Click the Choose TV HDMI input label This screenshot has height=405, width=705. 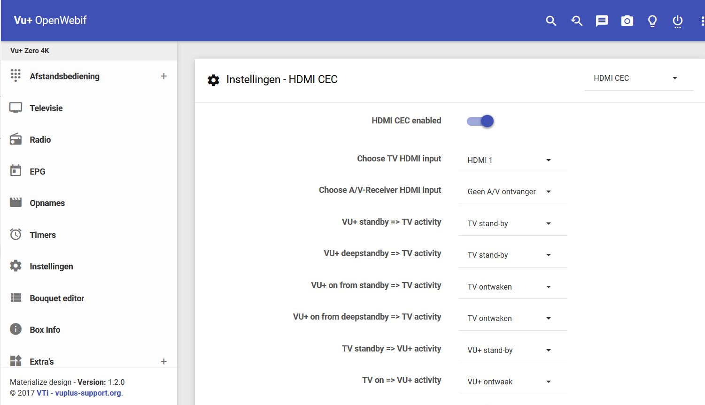(399, 159)
